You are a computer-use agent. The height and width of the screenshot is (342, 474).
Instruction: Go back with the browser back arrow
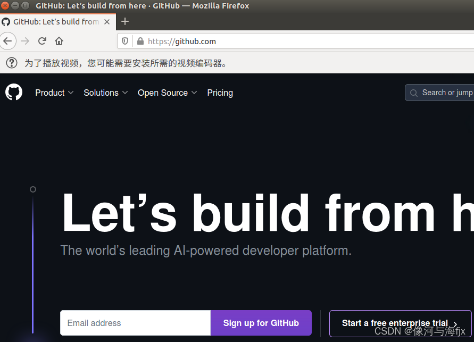(7, 41)
